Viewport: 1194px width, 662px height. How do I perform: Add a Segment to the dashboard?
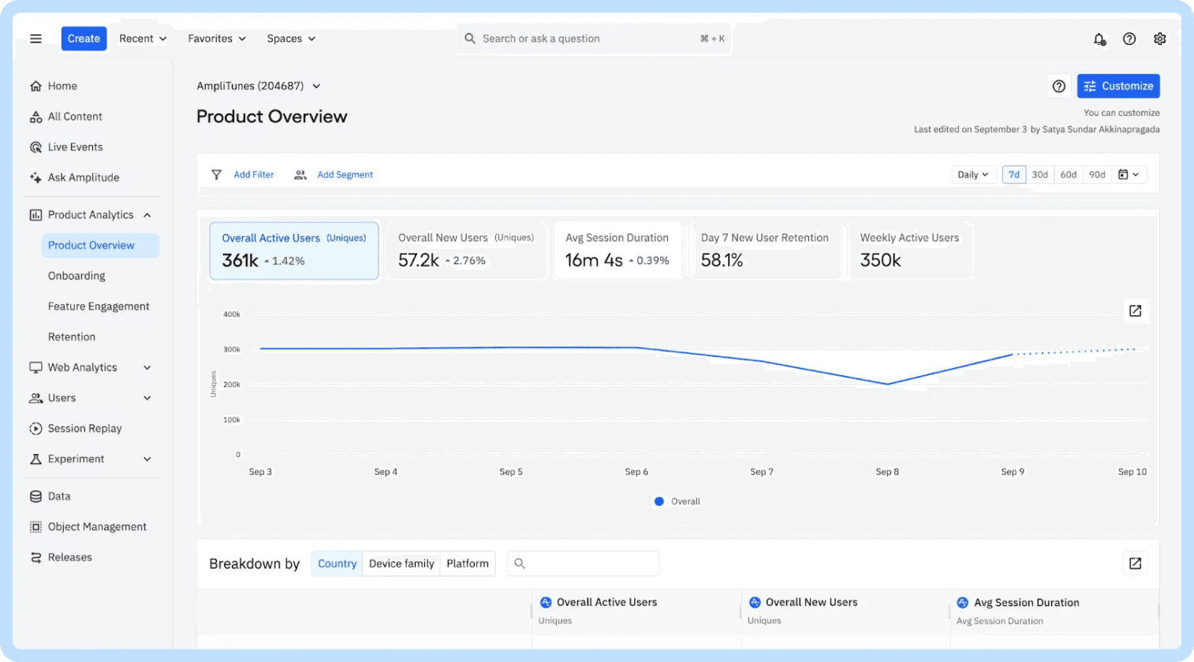pyautogui.click(x=345, y=174)
